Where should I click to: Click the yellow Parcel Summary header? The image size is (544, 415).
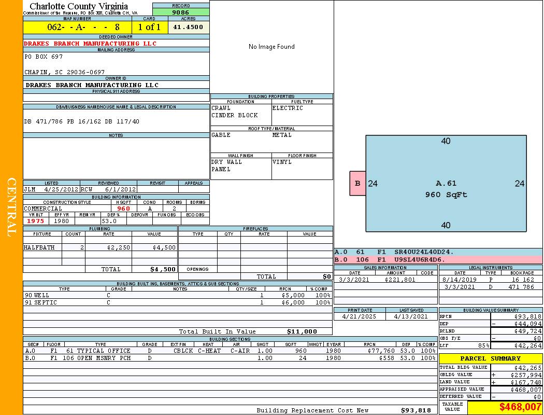(x=491, y=358)
